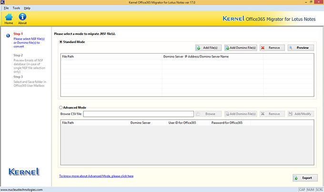Click the Preview button
This screenshot has width=324, height=192.
click(x=301, y=48)
